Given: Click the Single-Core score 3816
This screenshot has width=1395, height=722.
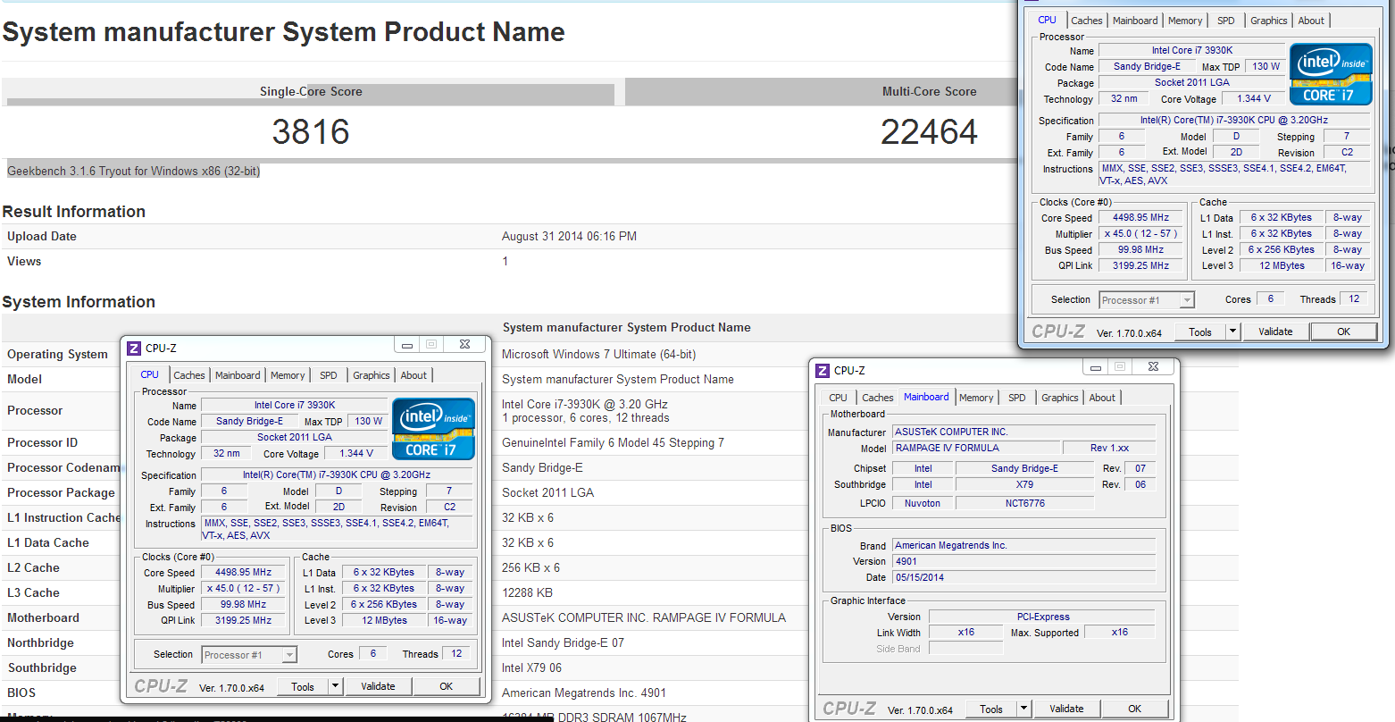Looking at the screenshot, I should click(x=311, y=132).
